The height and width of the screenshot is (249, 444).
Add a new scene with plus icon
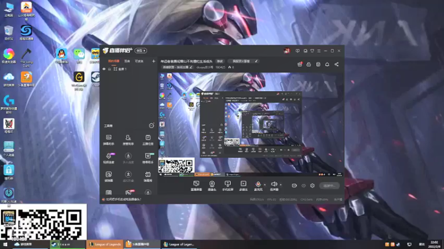154,61
